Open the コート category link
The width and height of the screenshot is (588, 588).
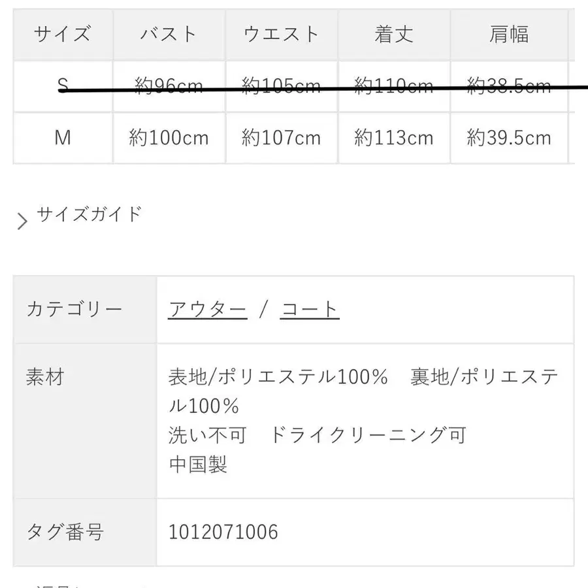coord(309,308)
